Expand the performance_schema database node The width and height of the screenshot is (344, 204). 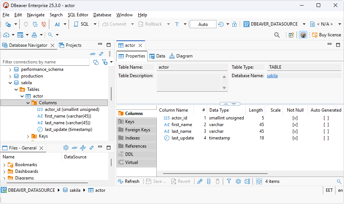click(x=10, y=70)
